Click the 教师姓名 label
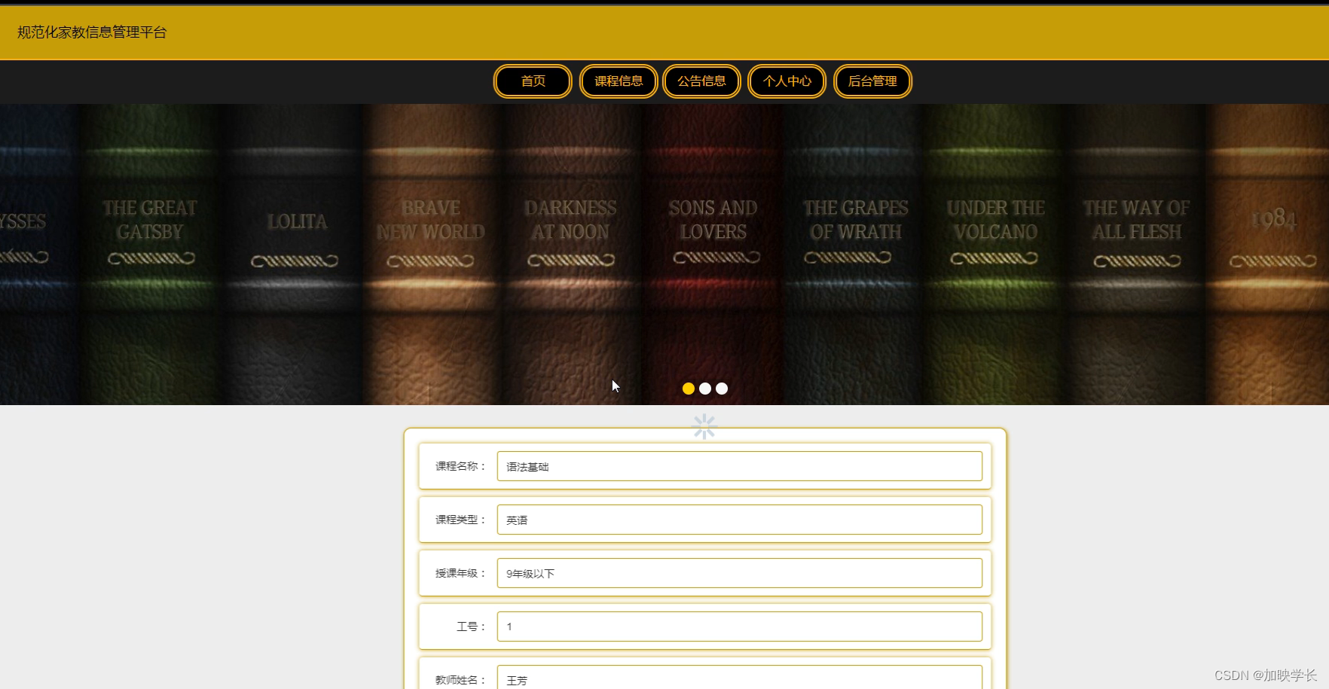The width and height of the screenshot is (1329, 689). coord(461,680)
